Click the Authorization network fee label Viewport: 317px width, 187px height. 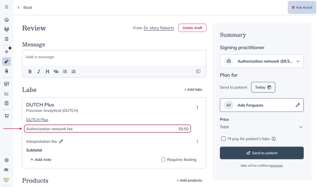point(49,129)
